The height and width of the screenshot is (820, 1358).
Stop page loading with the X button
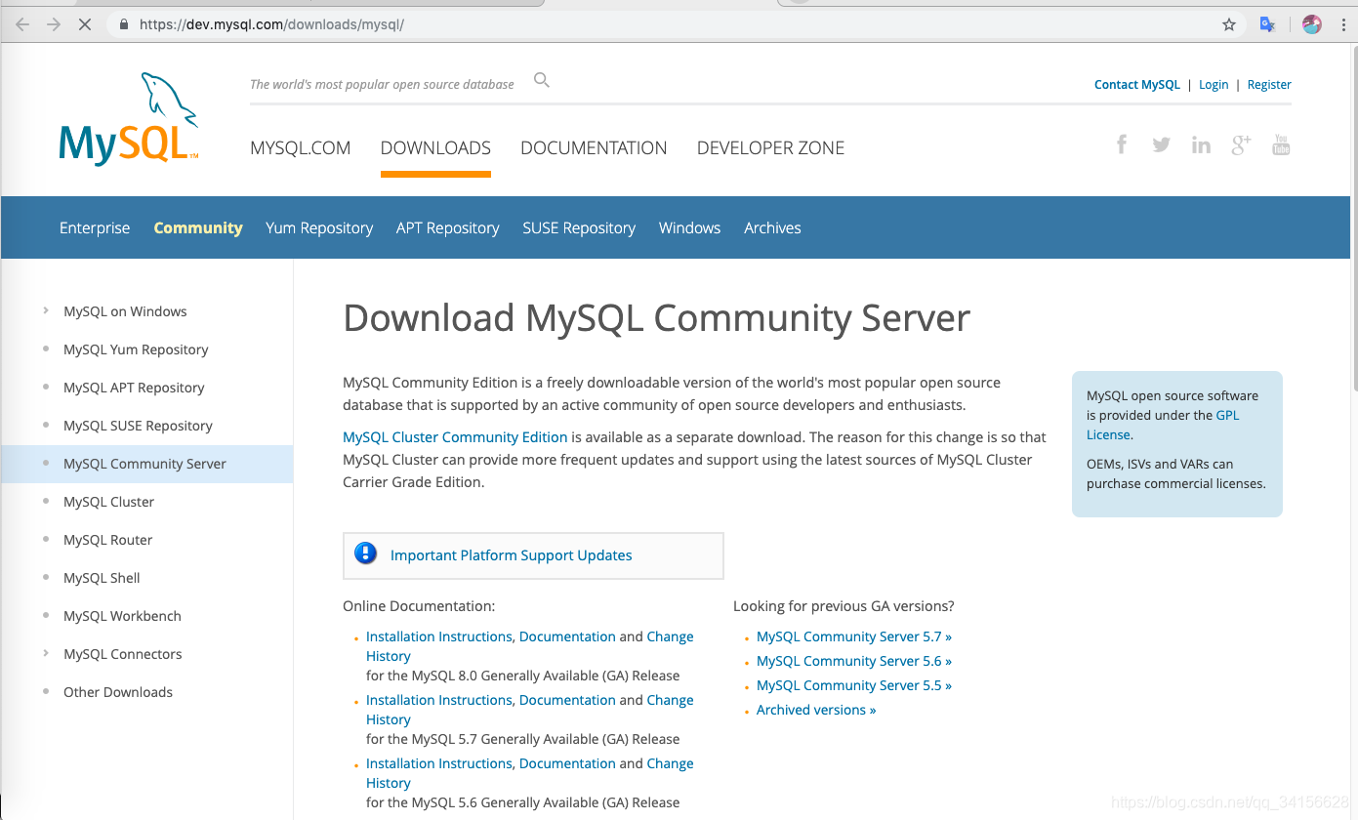click(x=85, y=24)
